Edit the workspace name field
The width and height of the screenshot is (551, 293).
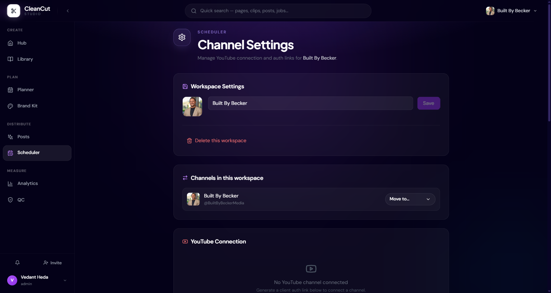pos(310,103)
